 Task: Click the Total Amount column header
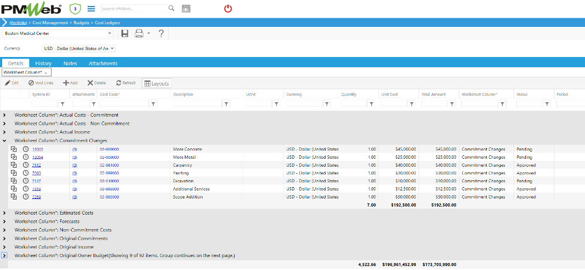[x=434, y=95]
